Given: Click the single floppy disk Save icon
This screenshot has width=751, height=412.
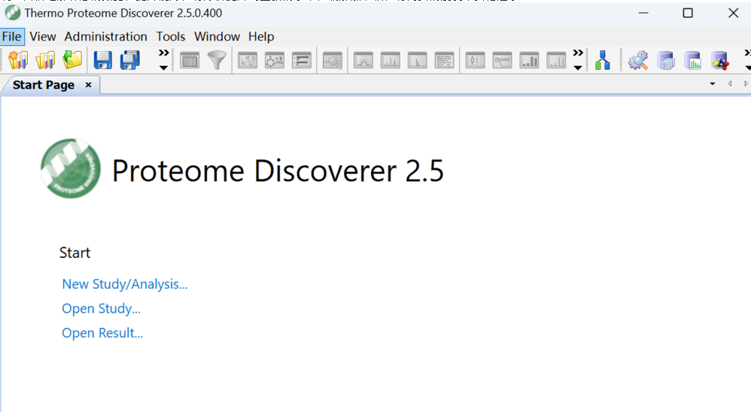Looking at the screenshot, I should [x=102, y=60].
